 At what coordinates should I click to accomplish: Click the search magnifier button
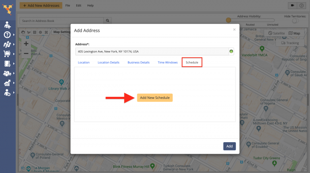click(x=108, y=21)
